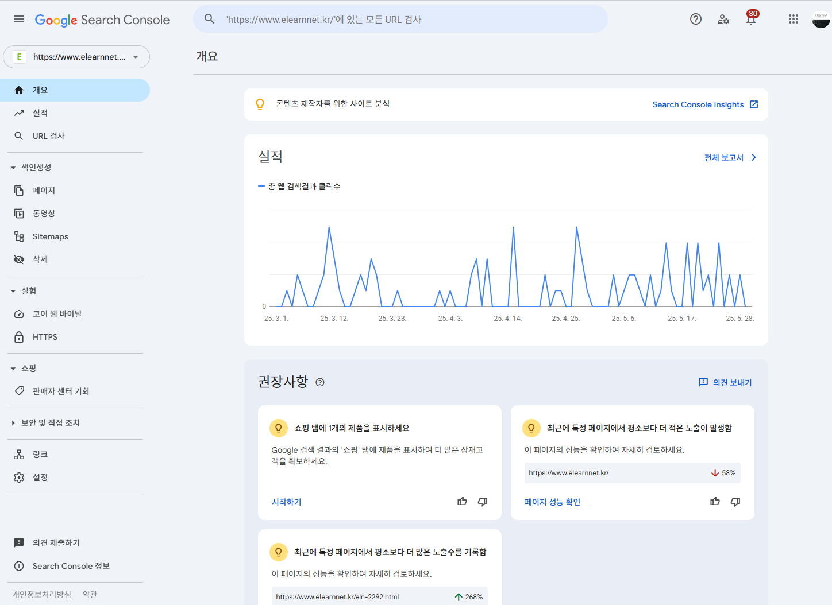This screenshot has width=832, height=605.
Task: Open the 전체 보고서 full report link
Action: 724,157
